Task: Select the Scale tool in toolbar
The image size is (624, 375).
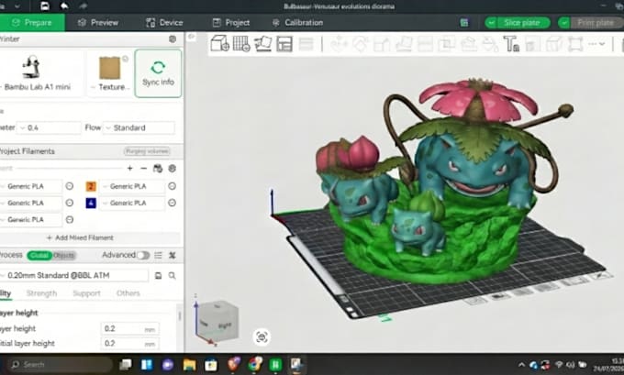Action: pyautogui.click(x=382, y=44)
